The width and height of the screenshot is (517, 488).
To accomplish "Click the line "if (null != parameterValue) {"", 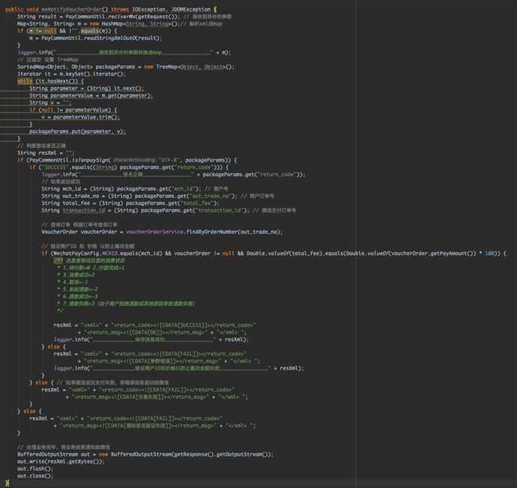I will (x=73, y=110).
